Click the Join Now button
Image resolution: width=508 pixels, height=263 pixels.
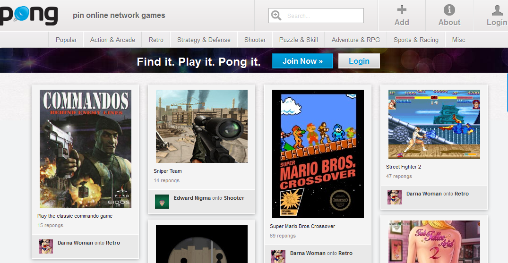pos(302,61)
